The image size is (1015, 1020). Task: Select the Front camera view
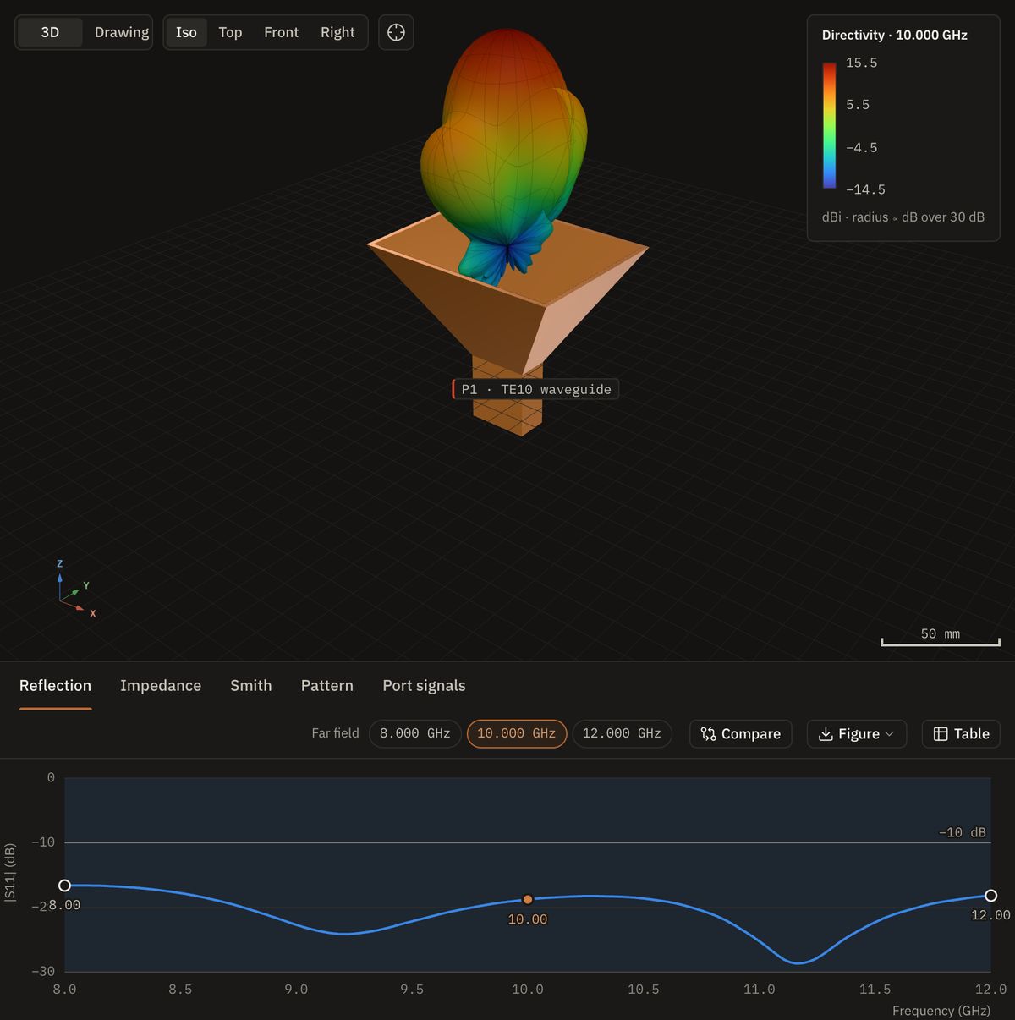tap(281, 32)
